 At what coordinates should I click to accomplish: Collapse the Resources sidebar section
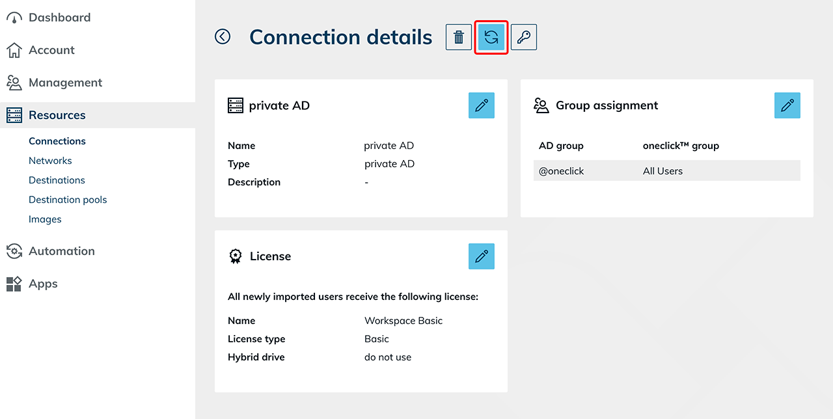57,115
